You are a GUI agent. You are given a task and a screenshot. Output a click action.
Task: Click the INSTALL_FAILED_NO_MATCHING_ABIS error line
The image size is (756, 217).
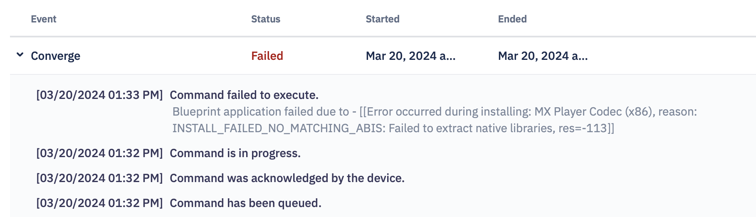393,128
